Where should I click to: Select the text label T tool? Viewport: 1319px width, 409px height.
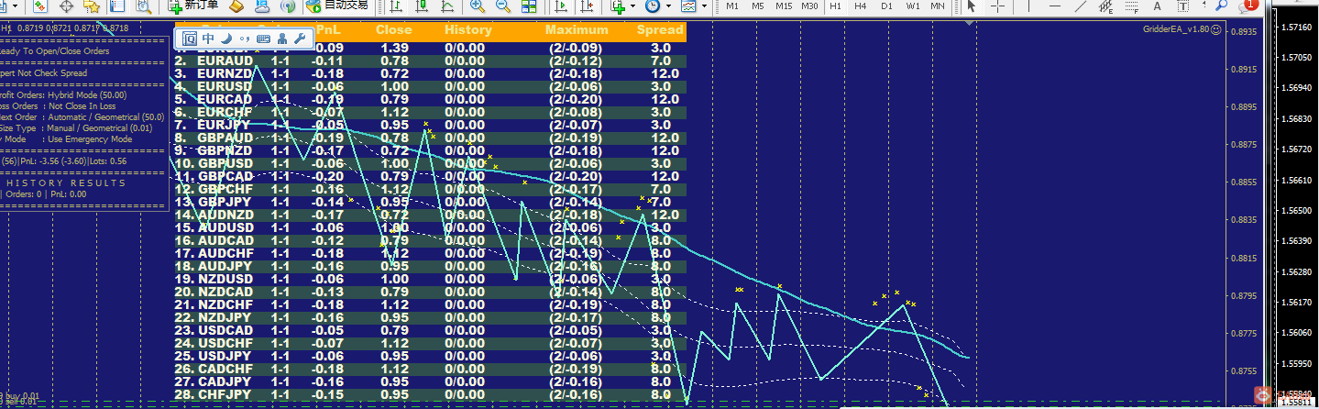pos(1183,6)
